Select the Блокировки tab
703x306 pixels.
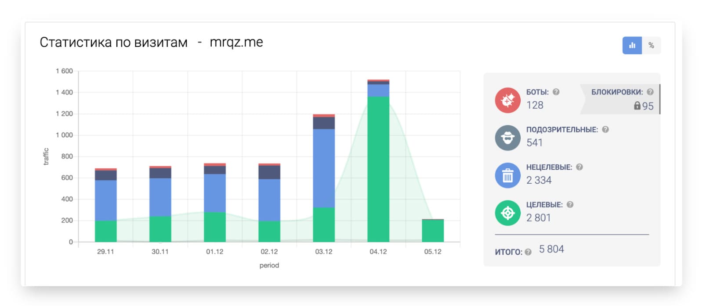point(620,99)
